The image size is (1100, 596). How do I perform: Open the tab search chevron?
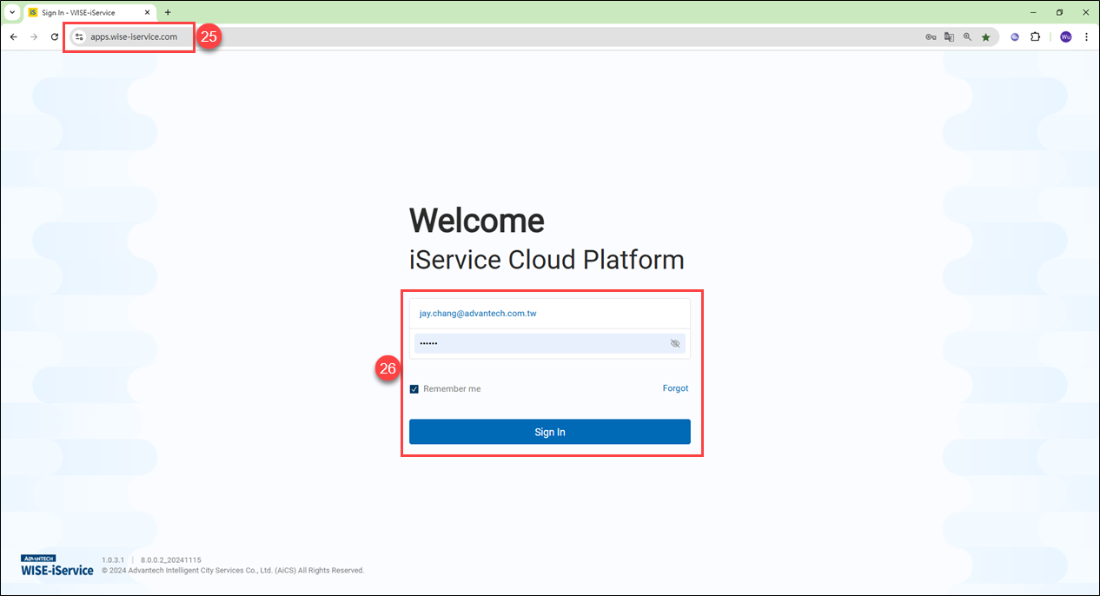(10, 12)
